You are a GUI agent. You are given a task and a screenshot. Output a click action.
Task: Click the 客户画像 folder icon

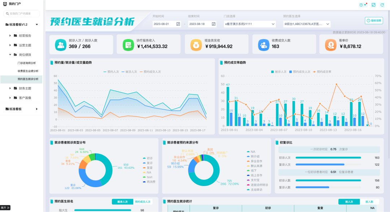[x=16, y=98]
